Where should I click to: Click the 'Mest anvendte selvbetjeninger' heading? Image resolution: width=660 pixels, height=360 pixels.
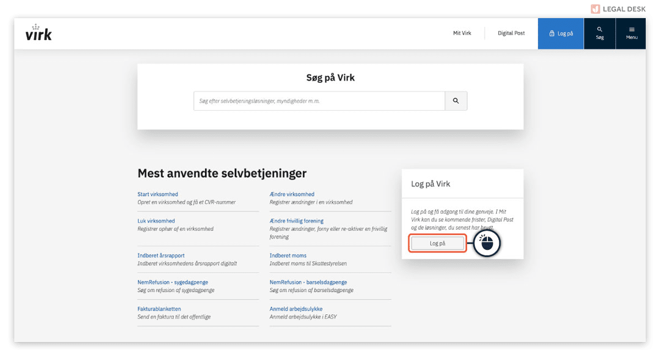point(222,174)
